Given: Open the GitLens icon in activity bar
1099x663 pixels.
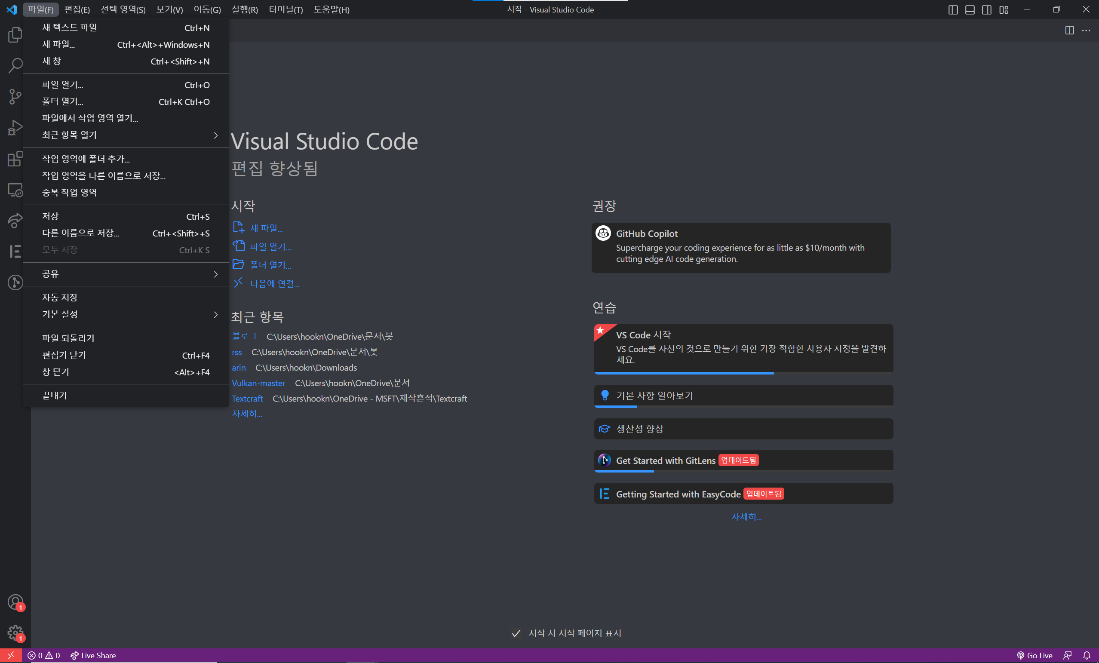Looking at the screenshot, I should coord(15,282).
